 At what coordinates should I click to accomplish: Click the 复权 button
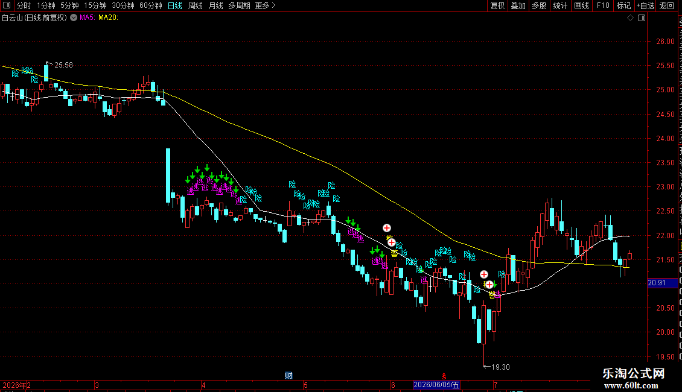[497, 5]
